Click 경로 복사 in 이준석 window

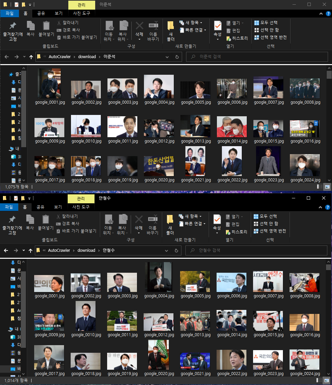(68, 30)
